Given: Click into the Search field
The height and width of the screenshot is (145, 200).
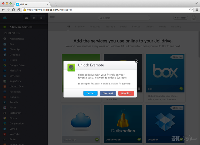Looking at the screenshot, I should click(x=124, y=18).
